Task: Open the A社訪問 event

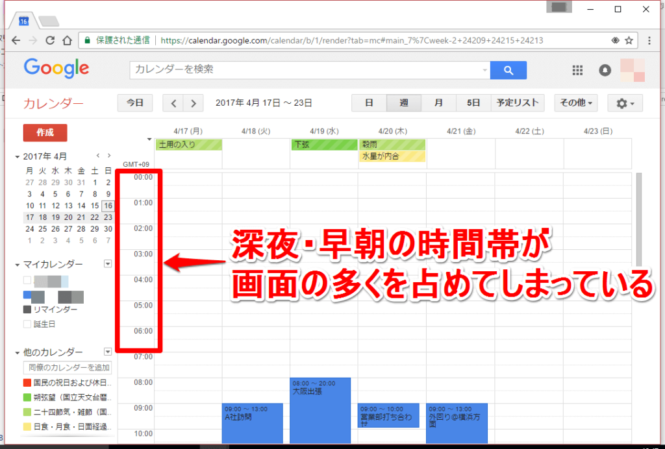Action: coord(253,423)
